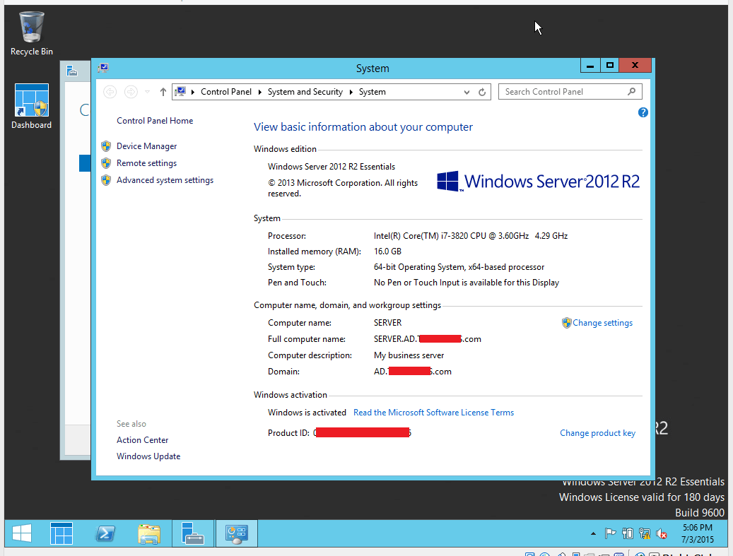Image resolution: width=733 pixels, height=556 pixels.
Task: Open Remote settings link
Action: [147, 163]
